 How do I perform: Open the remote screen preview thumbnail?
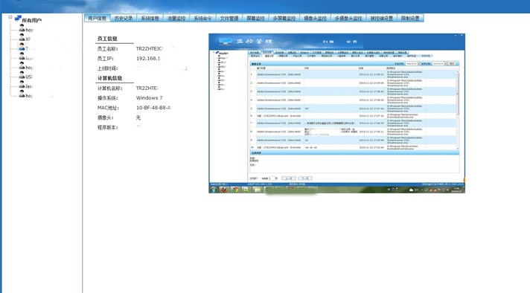[x=336, y=113]
